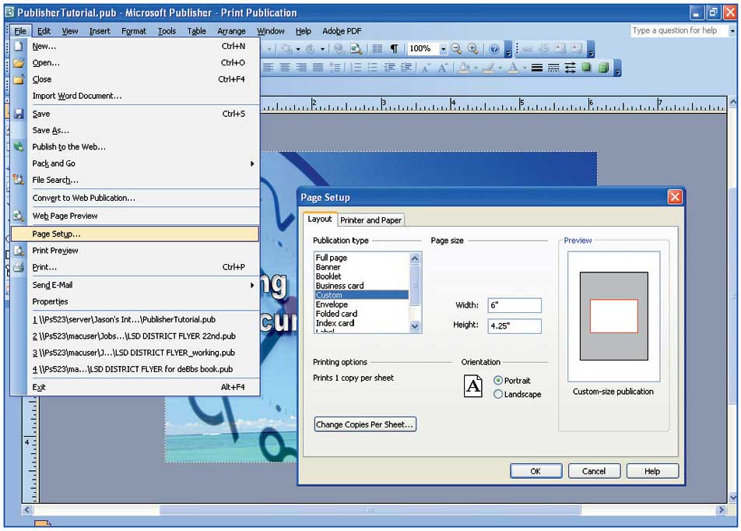Image resolution: width=741 pixels, height=531 pixels.
Task: Click the Numbering list icon
Action: [356, 68]
